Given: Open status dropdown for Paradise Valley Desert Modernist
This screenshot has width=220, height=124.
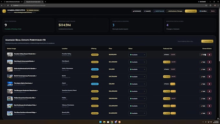Looking at the screenshot, I should (x=137, y=55).
